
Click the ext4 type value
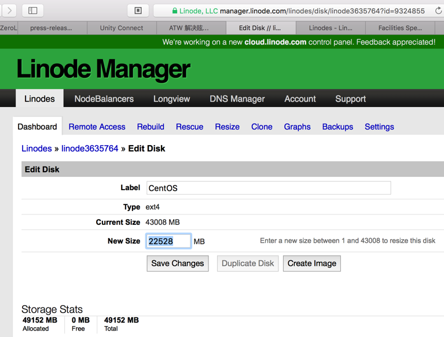coord(153,207)
